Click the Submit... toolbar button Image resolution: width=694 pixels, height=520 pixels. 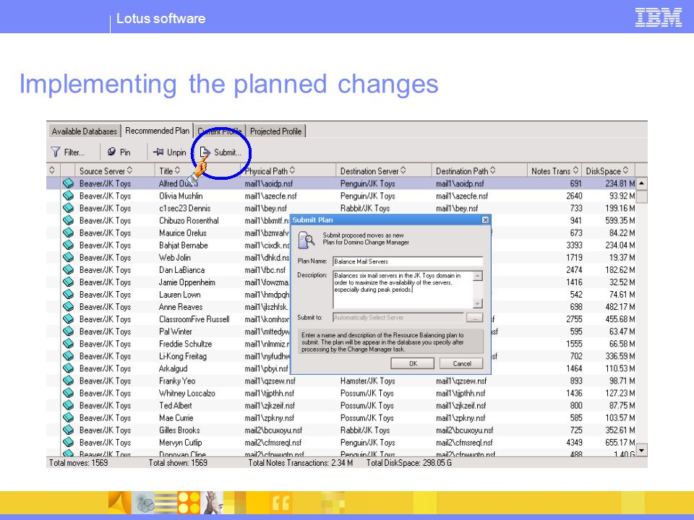[x=221, y=152]
